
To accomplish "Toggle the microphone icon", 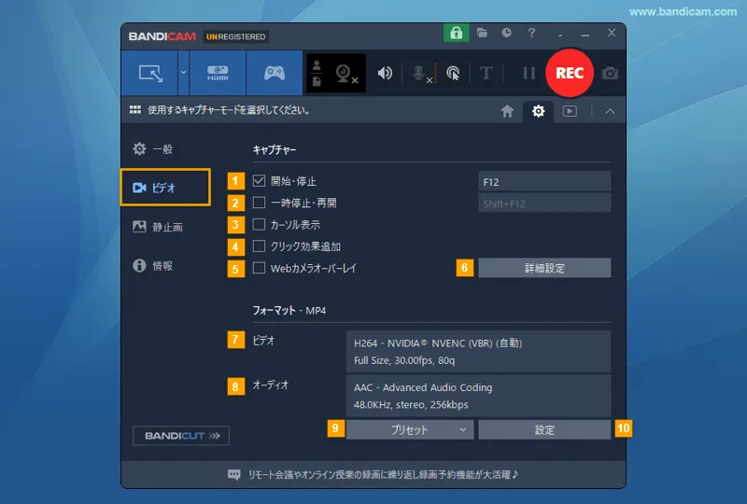I will (x=421, y=74).
